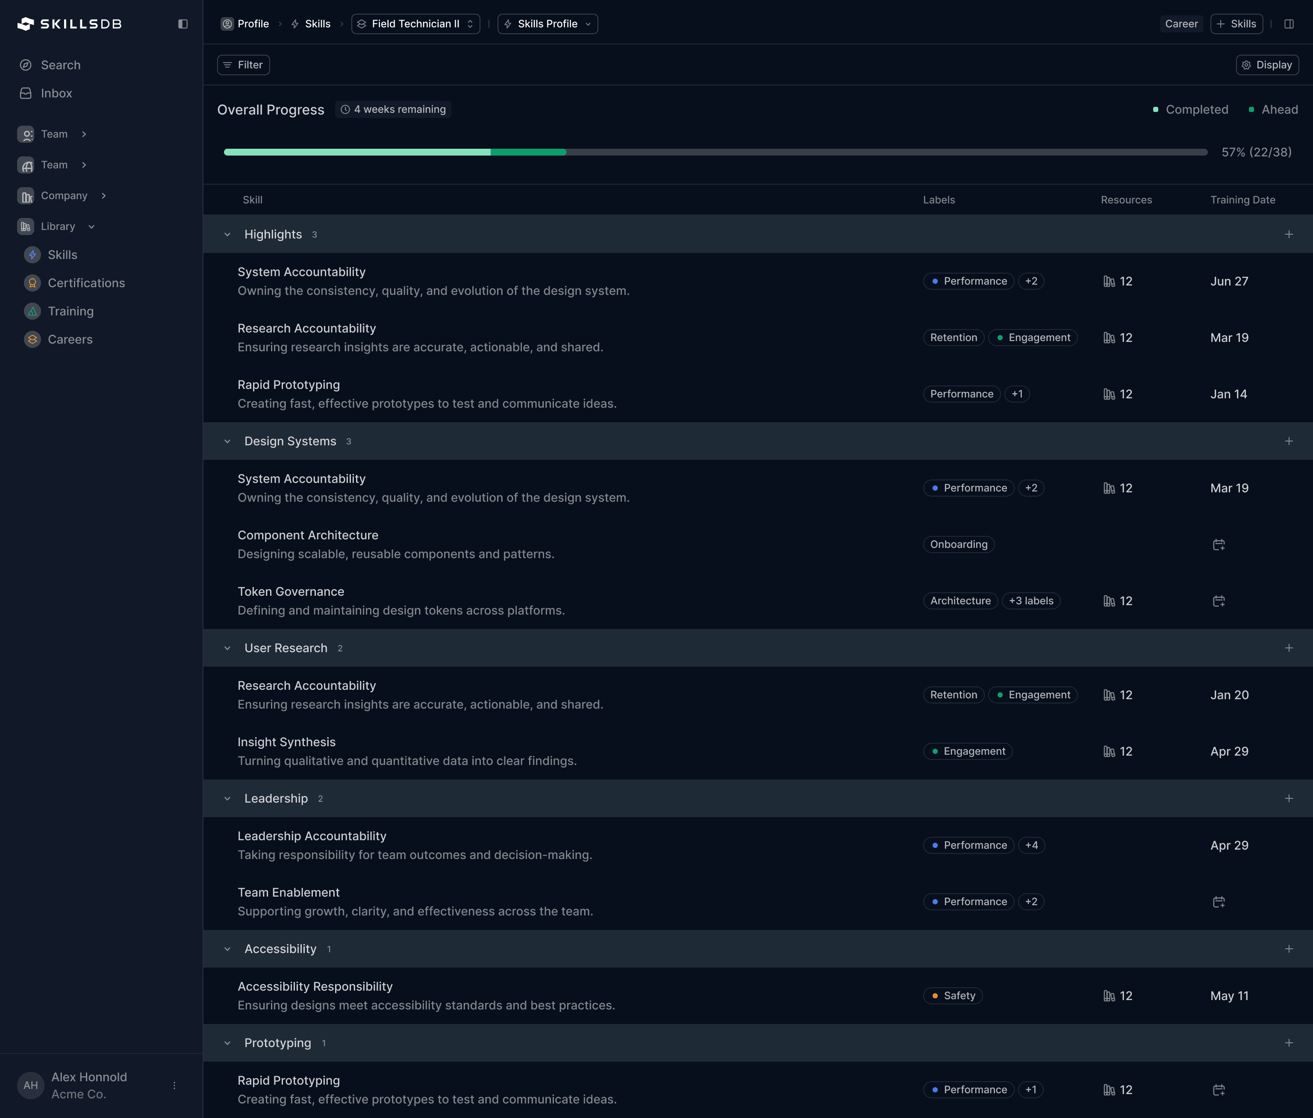Image resolution: width=1313 pixels, height=1118 pixels.
Task: Open the Field Technician II dropdown
Action: 415,24
